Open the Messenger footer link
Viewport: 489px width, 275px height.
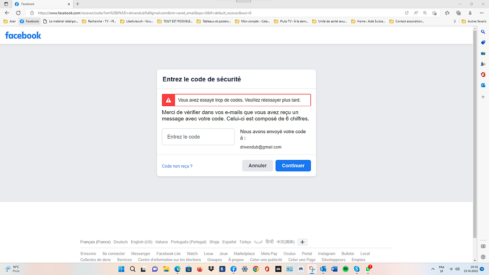click(x=141, y=254)
